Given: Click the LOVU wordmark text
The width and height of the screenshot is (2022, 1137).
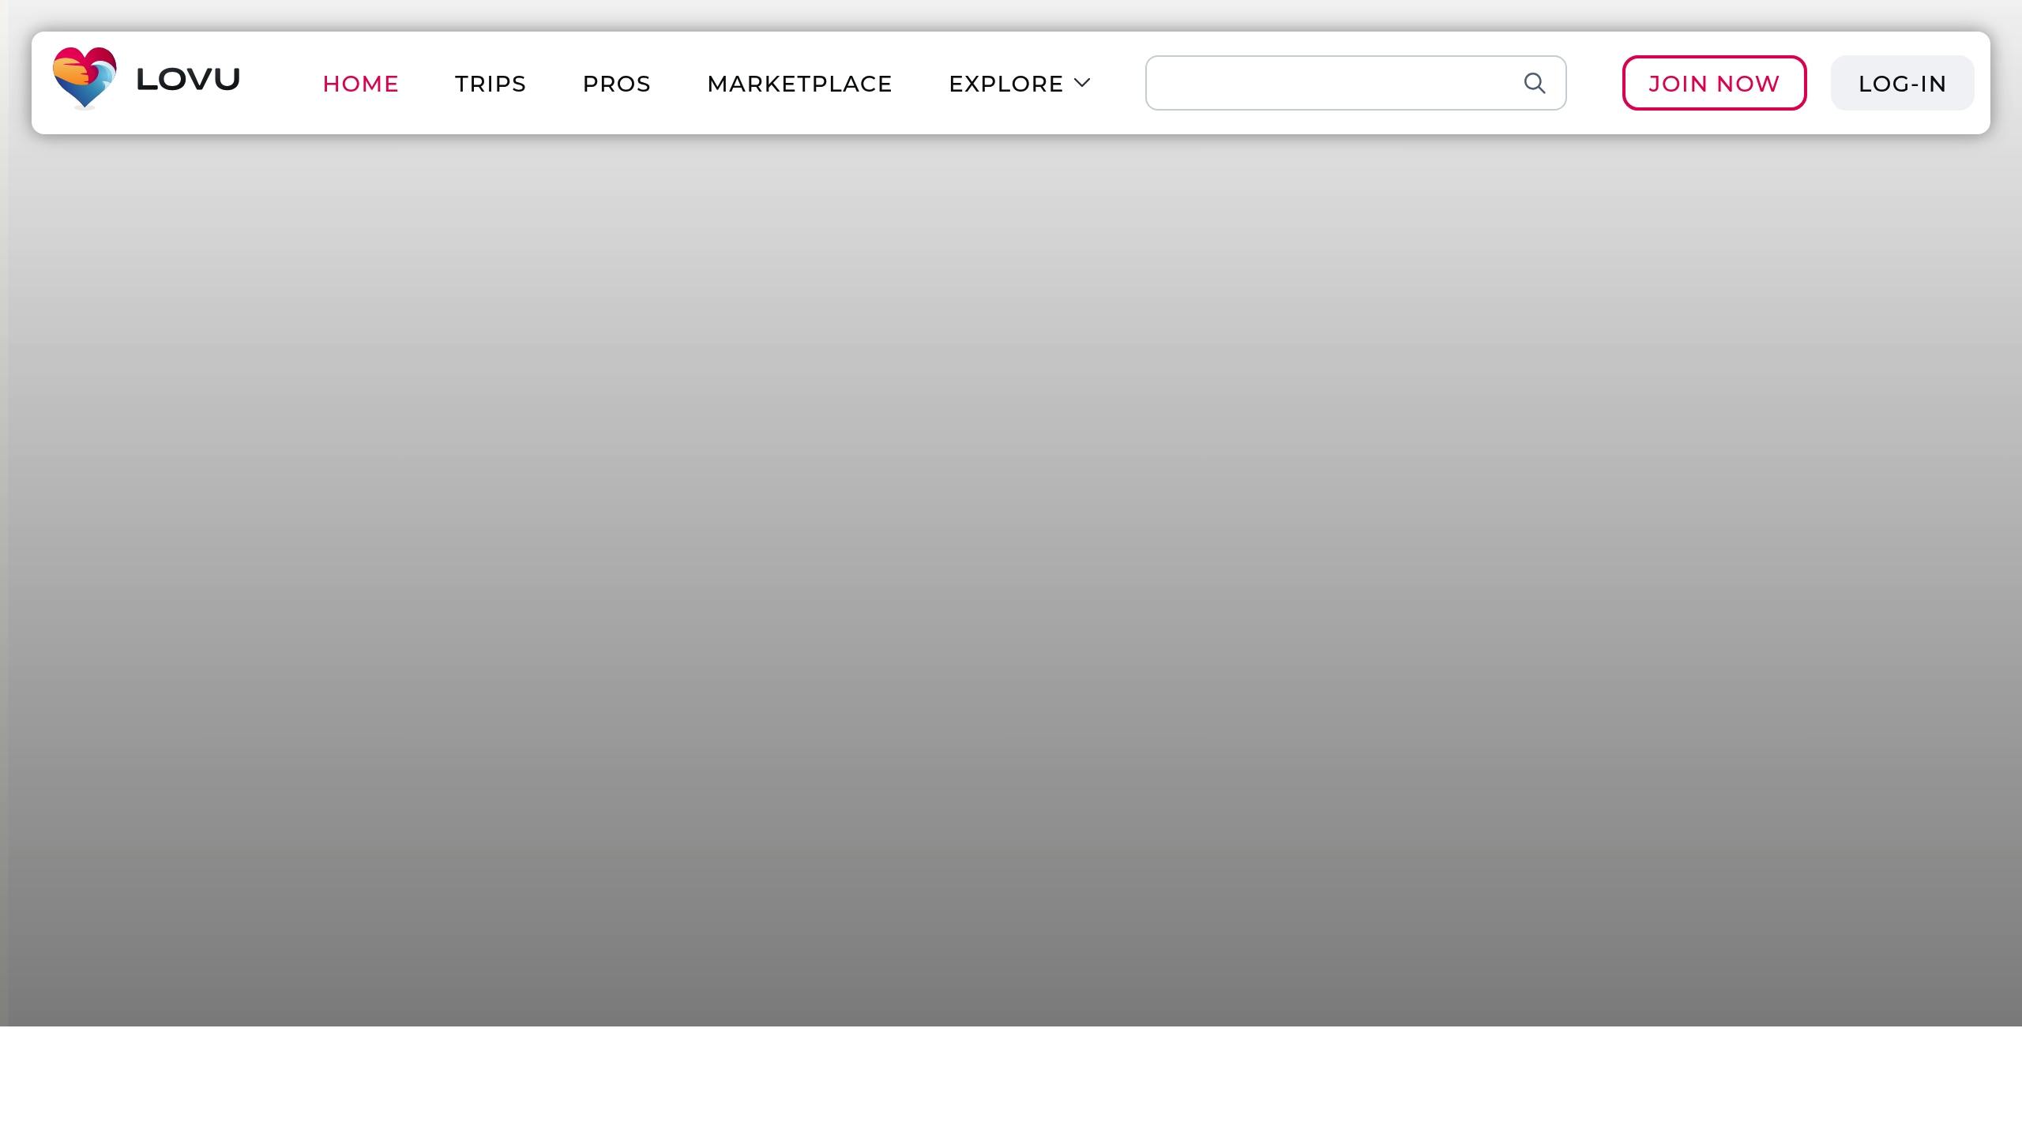Looking at the screenshot, I should click(x=188, y=80).
